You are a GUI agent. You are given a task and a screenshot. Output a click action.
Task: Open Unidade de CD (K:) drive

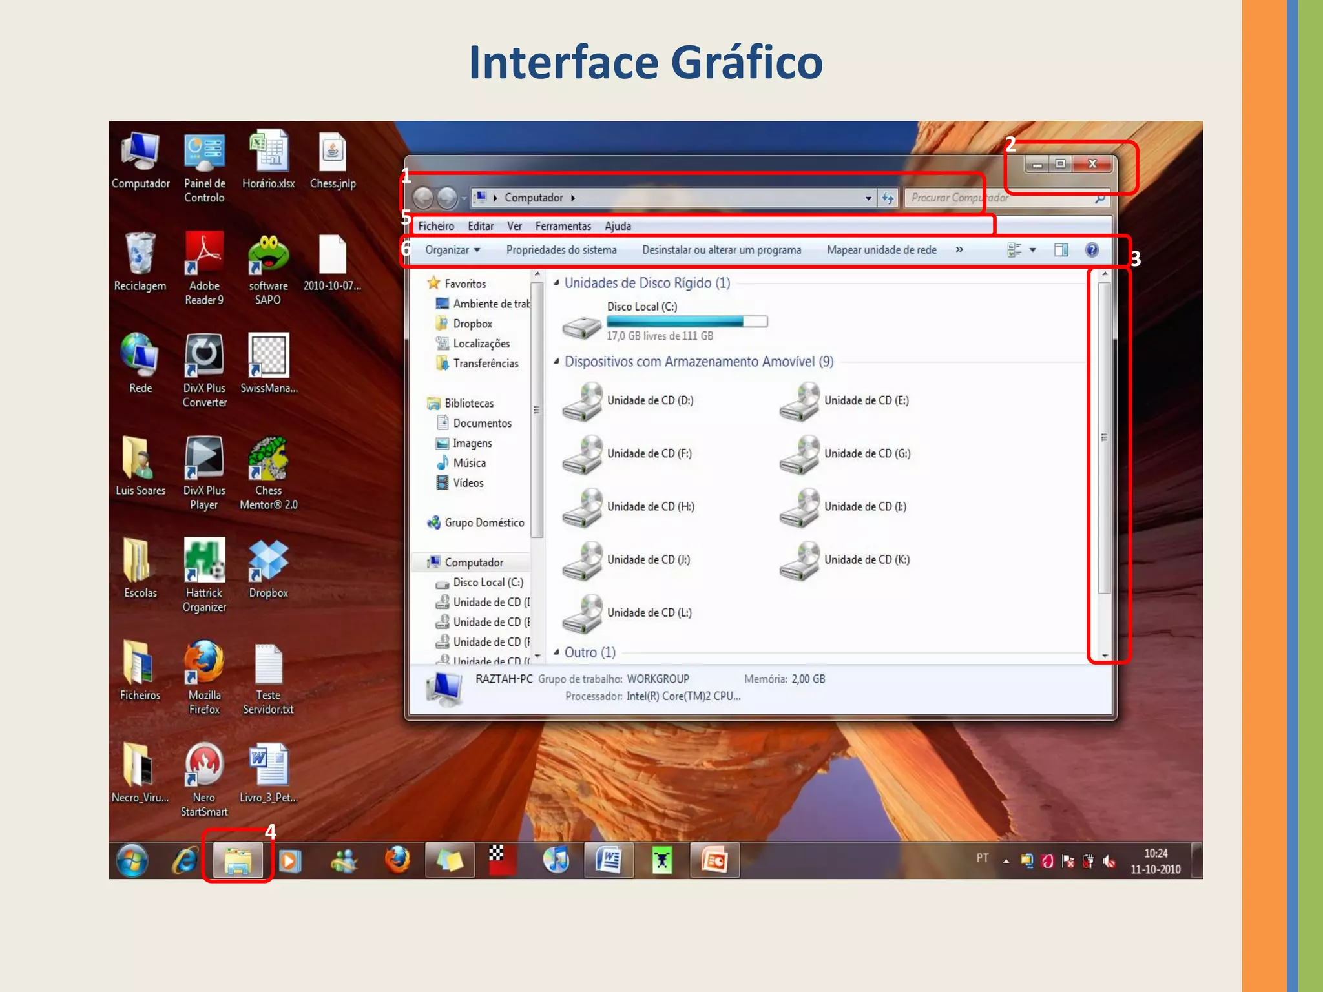[x=845, y=560]
